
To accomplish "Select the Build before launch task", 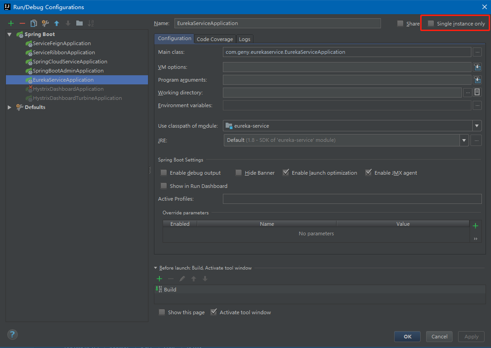I will [x=320, y=290].
